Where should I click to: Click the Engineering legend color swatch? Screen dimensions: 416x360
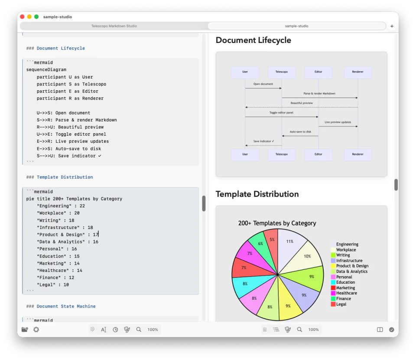333,244
